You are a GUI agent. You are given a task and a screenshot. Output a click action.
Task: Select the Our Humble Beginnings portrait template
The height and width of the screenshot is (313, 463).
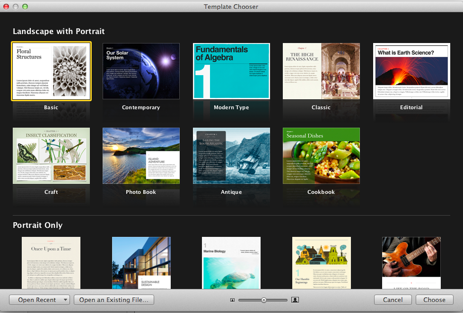pyautogui.click(x=322, y=263)
